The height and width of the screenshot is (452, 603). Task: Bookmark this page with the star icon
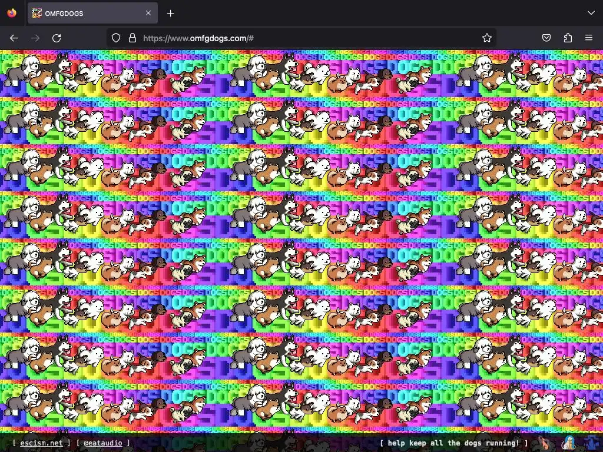487,38
